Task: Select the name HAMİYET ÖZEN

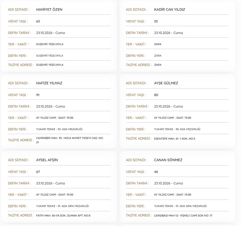Action: [49, 9]
